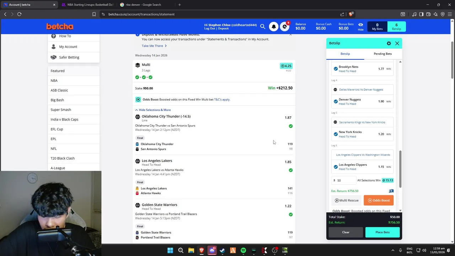Untick the Brooklyn Nets selection
Image resolution: width=455 pixels, height=256 pixels.
pos(336,69)
